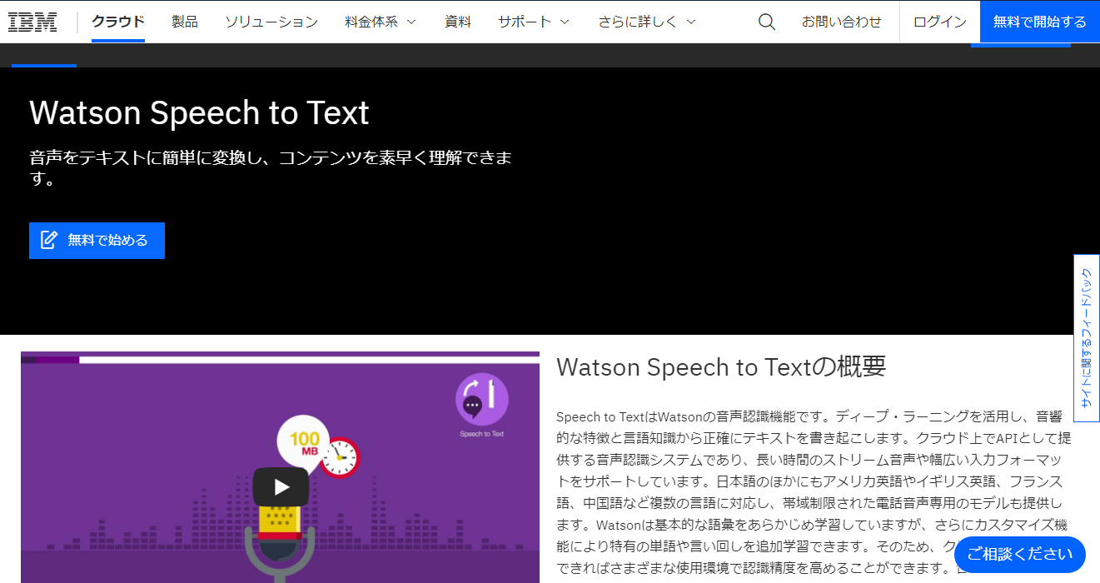Screen dimensions: 1100x583
Task: Open the 資料 menu item
Action: click(x=458, y=22)
